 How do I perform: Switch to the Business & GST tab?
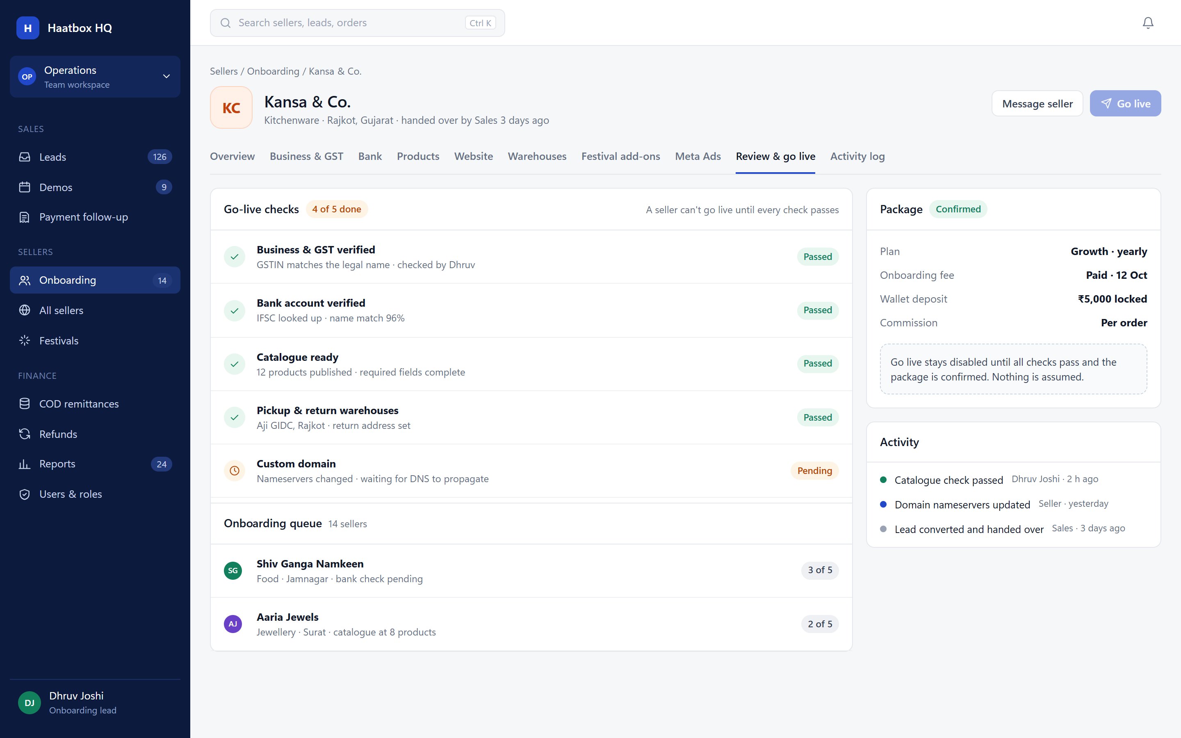[x=306, y=156]
